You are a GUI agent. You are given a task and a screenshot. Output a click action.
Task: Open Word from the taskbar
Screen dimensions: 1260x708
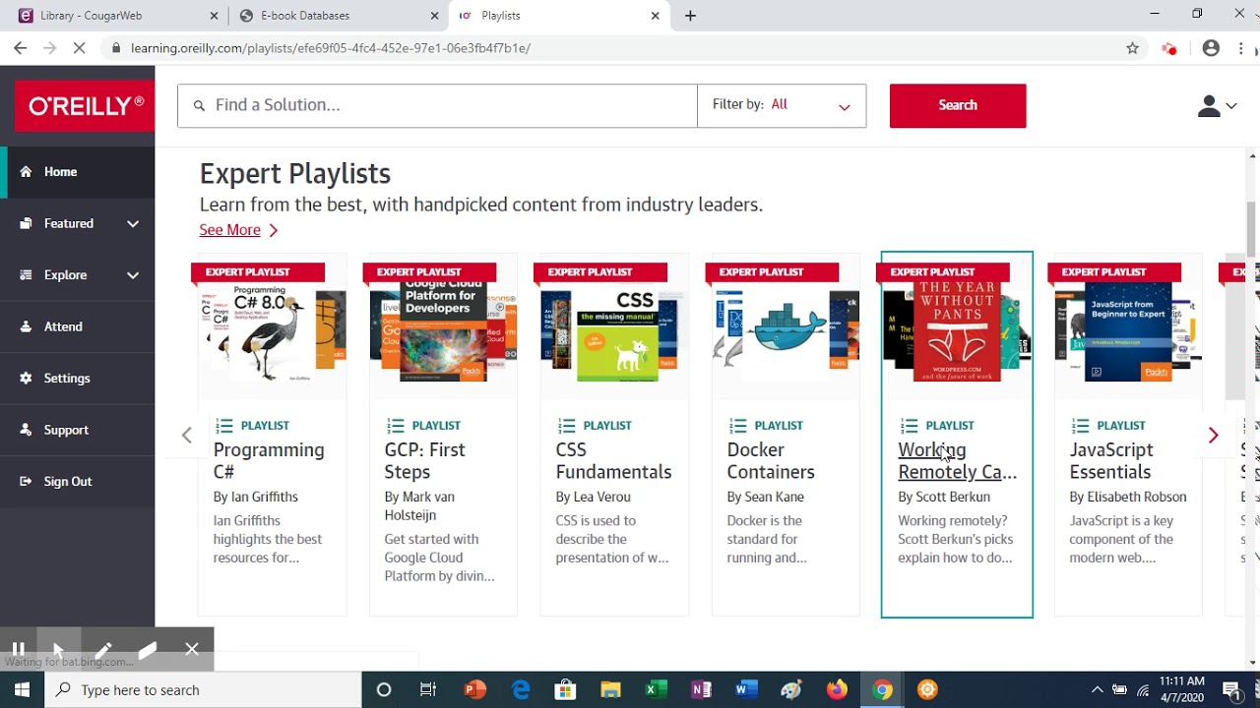click(x=746, y=689)
